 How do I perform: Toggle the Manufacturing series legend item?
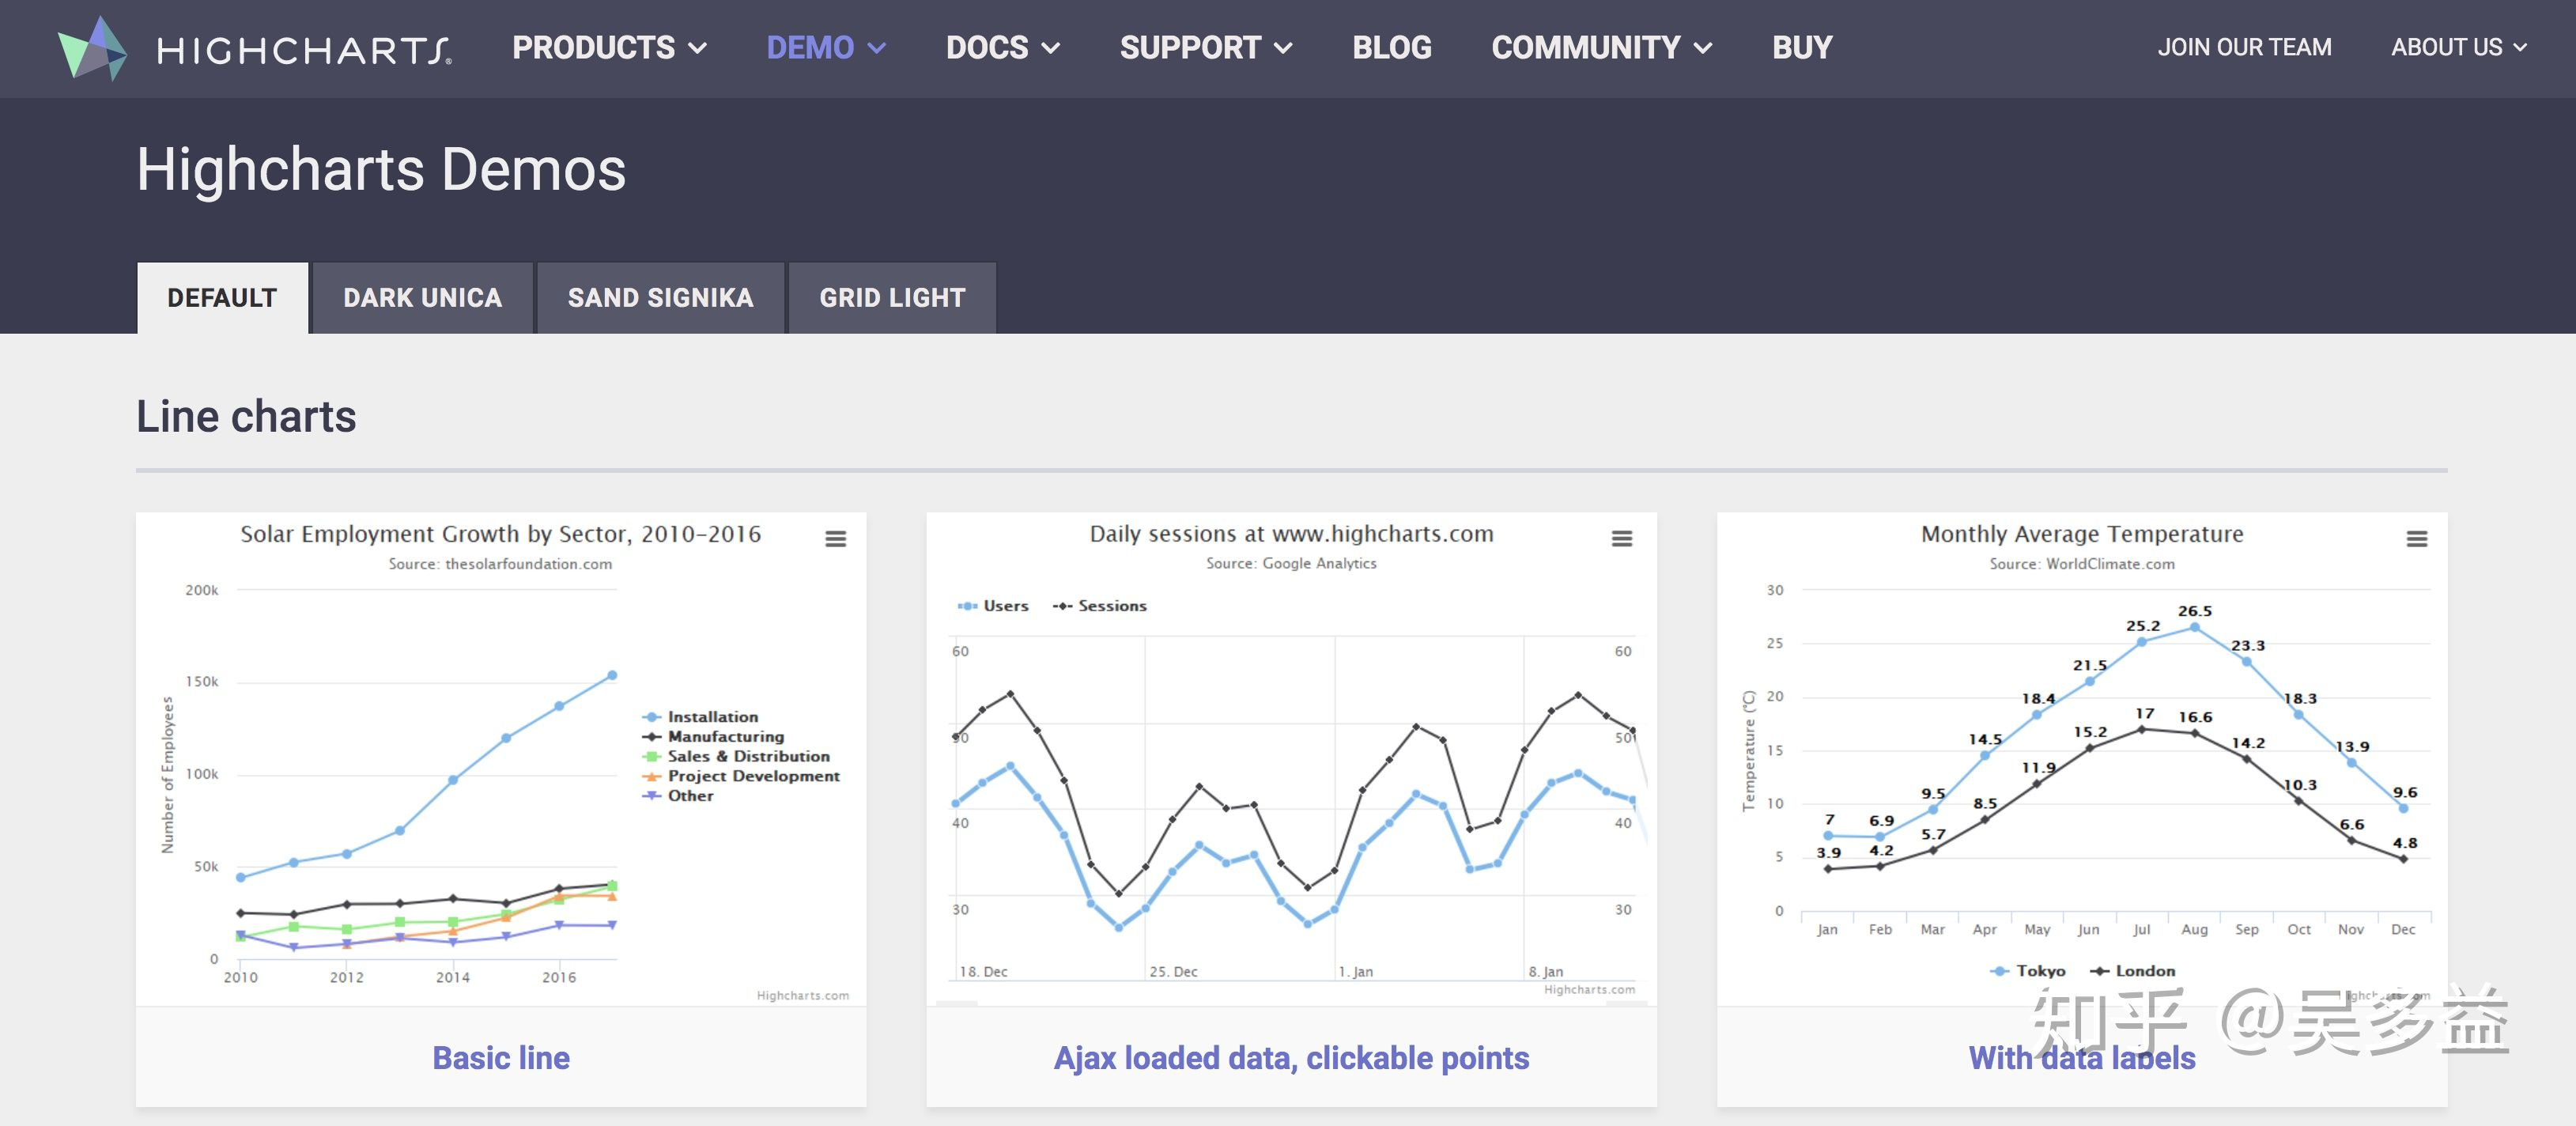713,737
